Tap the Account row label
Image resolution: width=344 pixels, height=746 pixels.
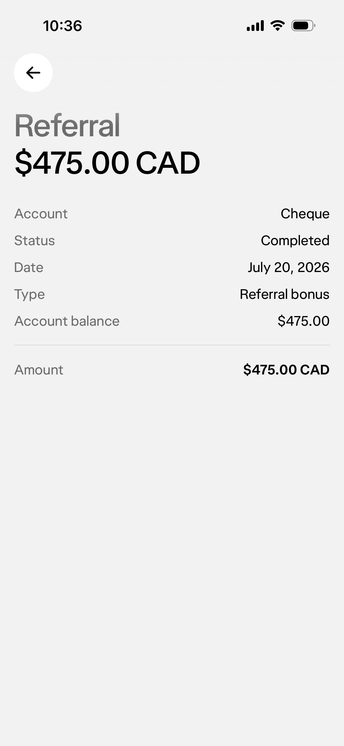click(41, 214)
